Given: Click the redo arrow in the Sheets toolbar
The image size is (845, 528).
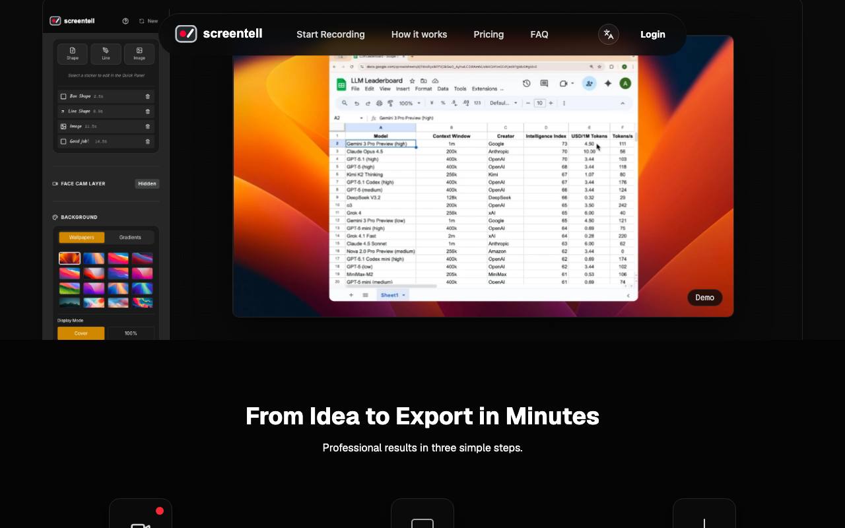Looking at the screenshot, I should click(x=368, y=103).
